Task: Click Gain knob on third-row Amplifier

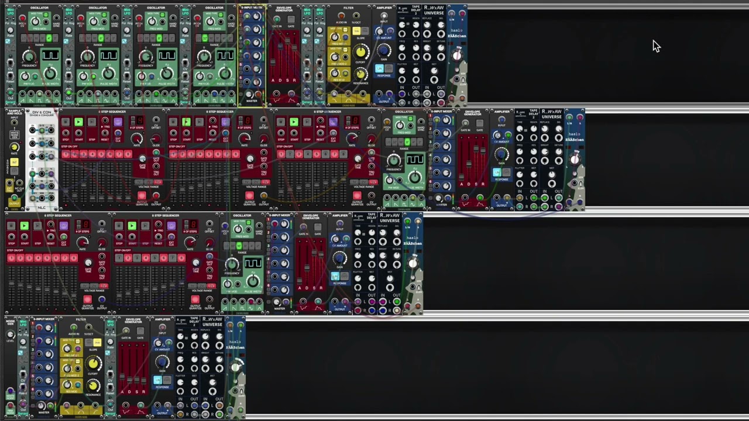Action: pyautogui.click(x=340, y=258)
